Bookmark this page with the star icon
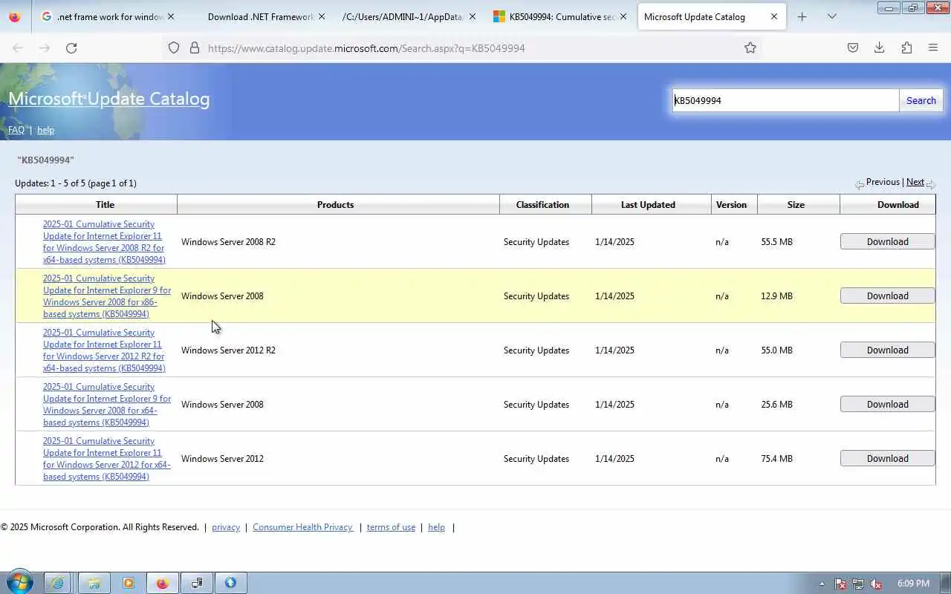This screenshot has height=594, width=951. coord(750,48)
